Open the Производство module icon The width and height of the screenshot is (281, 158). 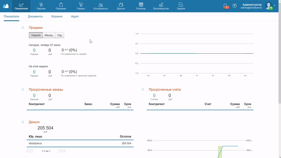161,5
